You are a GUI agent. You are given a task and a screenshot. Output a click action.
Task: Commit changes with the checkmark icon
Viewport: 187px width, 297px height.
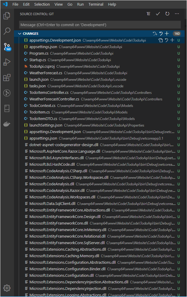tap(158, 14)
